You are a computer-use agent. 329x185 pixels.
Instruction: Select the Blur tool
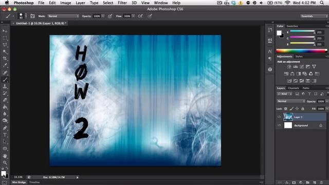point(5,114)
